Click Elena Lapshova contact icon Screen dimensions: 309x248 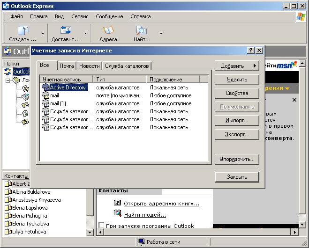8,208
